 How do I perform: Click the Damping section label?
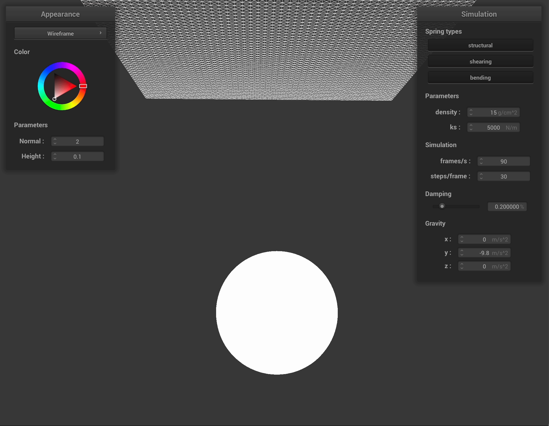(x=438, y=194)
